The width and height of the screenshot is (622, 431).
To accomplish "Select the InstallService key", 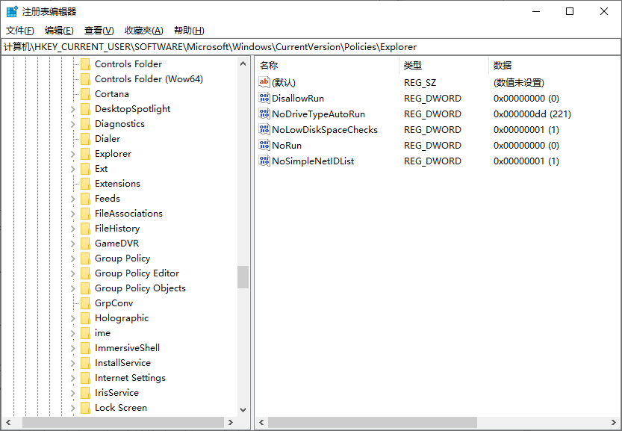I will pos(122,363).
